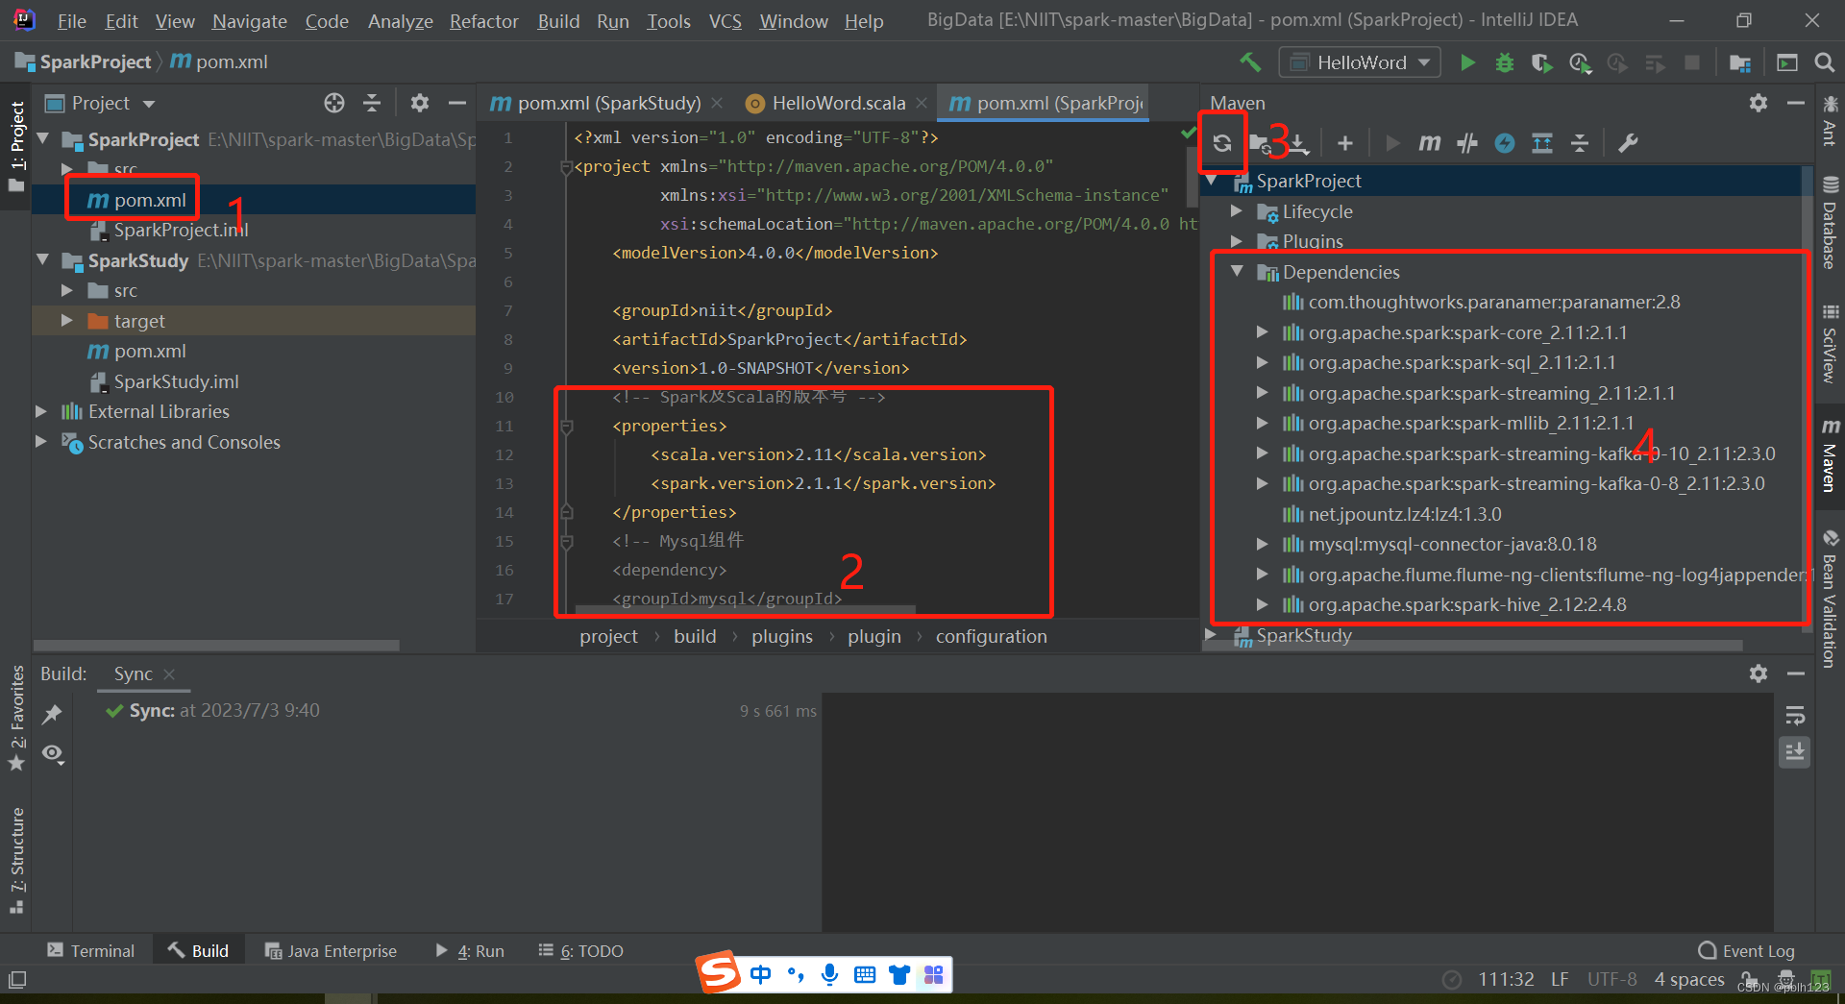Pin the Build tab icon

click(53, 713)
